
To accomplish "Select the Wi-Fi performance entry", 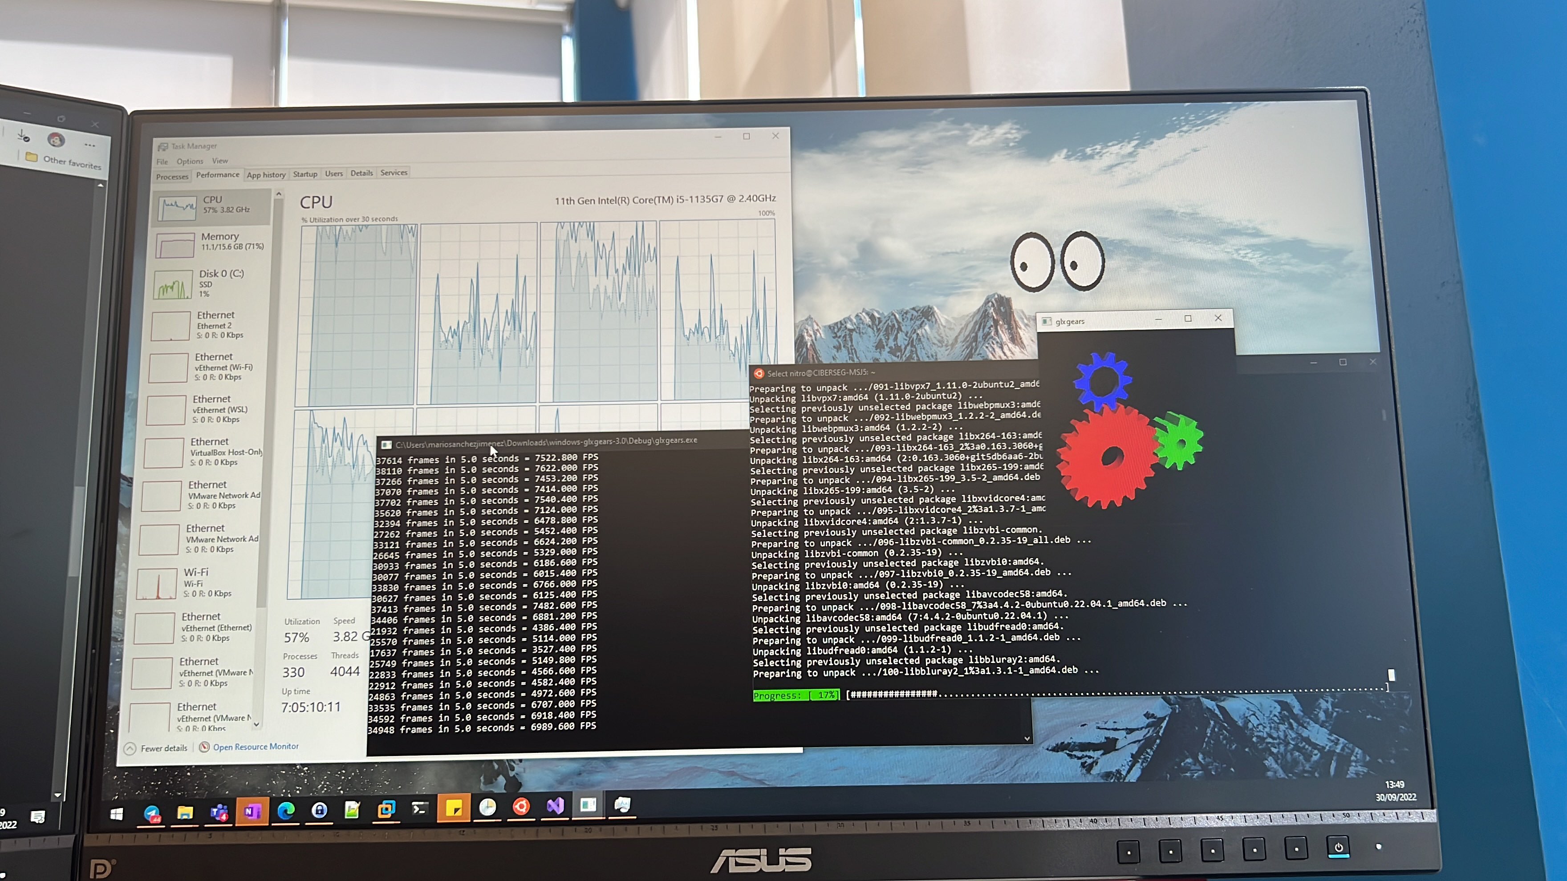I will [x=198, y=582].
